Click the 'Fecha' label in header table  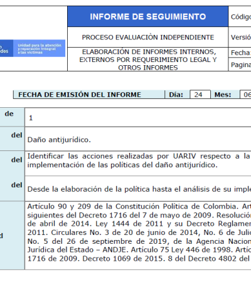coord(241,53)
